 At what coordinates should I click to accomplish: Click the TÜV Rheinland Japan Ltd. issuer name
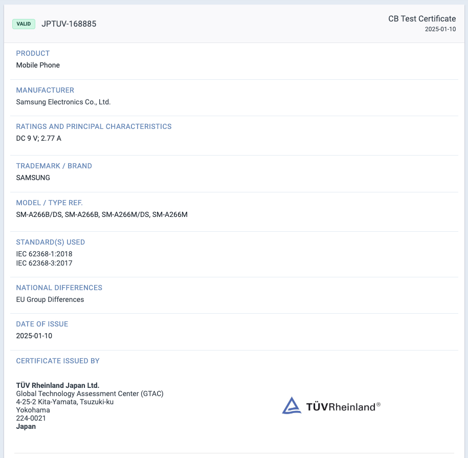pyautogui.click(x=58, y=385)
